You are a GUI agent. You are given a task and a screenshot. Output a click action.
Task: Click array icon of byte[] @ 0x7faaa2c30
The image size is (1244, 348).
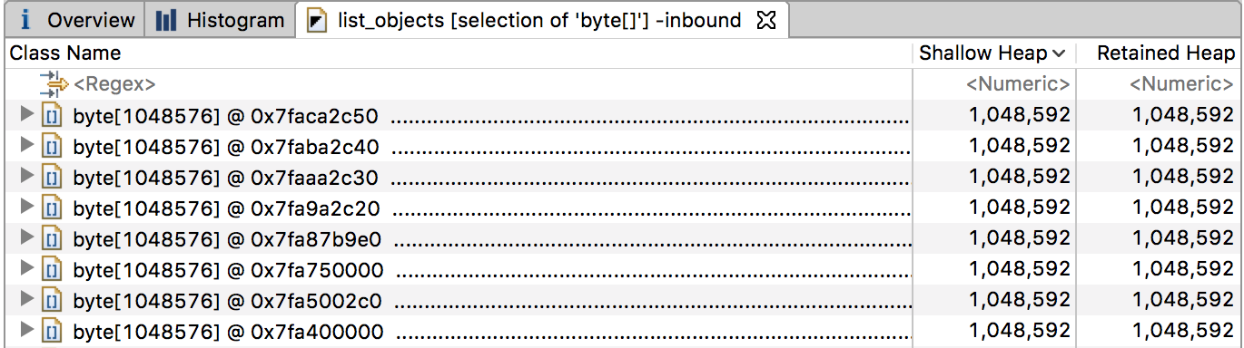54,177
